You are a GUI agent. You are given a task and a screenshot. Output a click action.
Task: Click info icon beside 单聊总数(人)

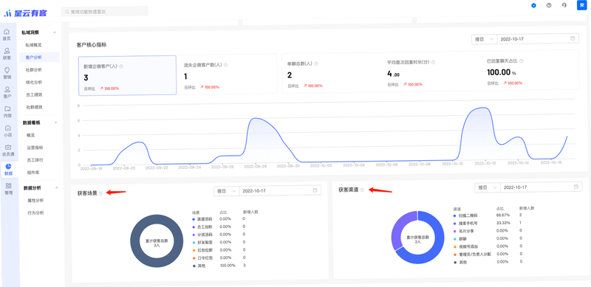tap(316, 63)
